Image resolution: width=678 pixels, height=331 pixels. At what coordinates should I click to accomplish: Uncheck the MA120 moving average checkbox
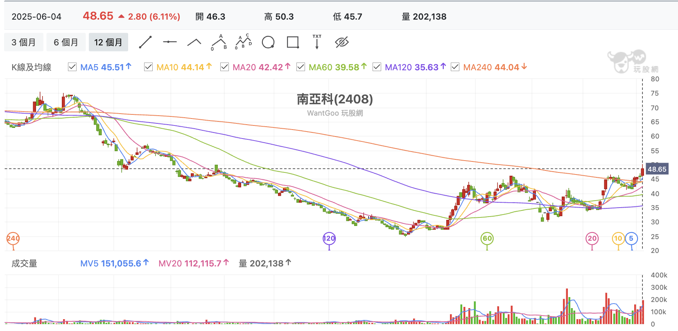377,67
